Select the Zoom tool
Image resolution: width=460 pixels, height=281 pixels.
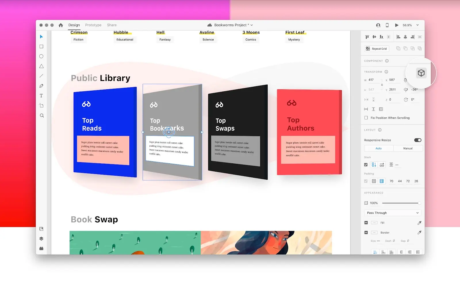coord(41,115)
